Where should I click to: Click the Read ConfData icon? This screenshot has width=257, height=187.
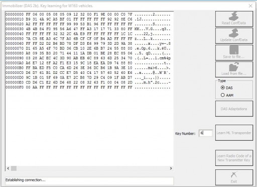[x=233, y=16]
